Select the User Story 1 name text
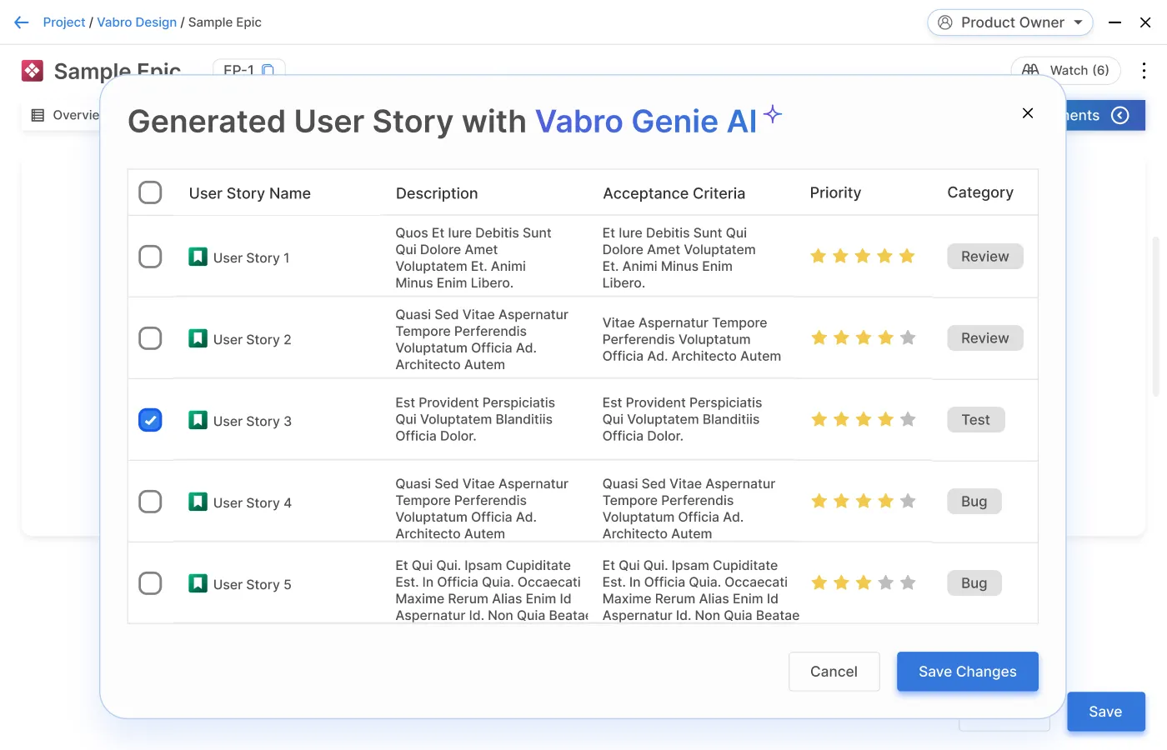The width and height of the screenshot is (1167, 750). coord(252,258)
